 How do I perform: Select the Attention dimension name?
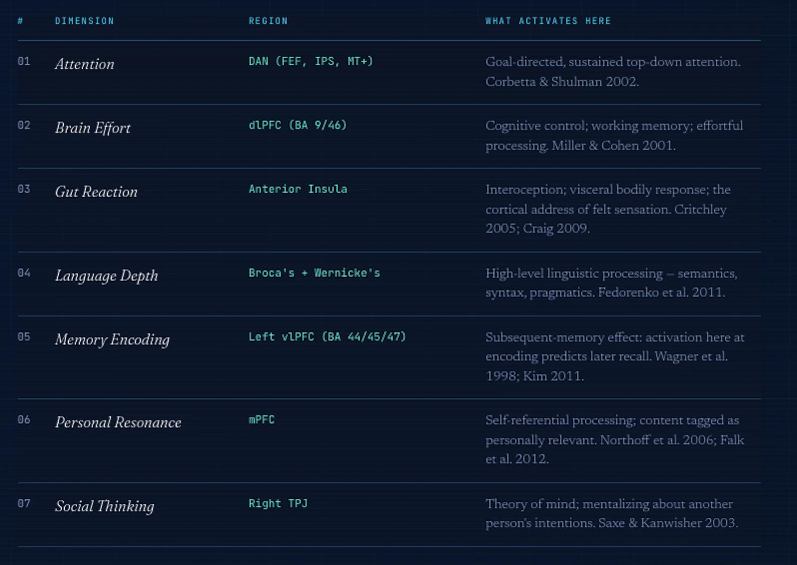point(85,64)
